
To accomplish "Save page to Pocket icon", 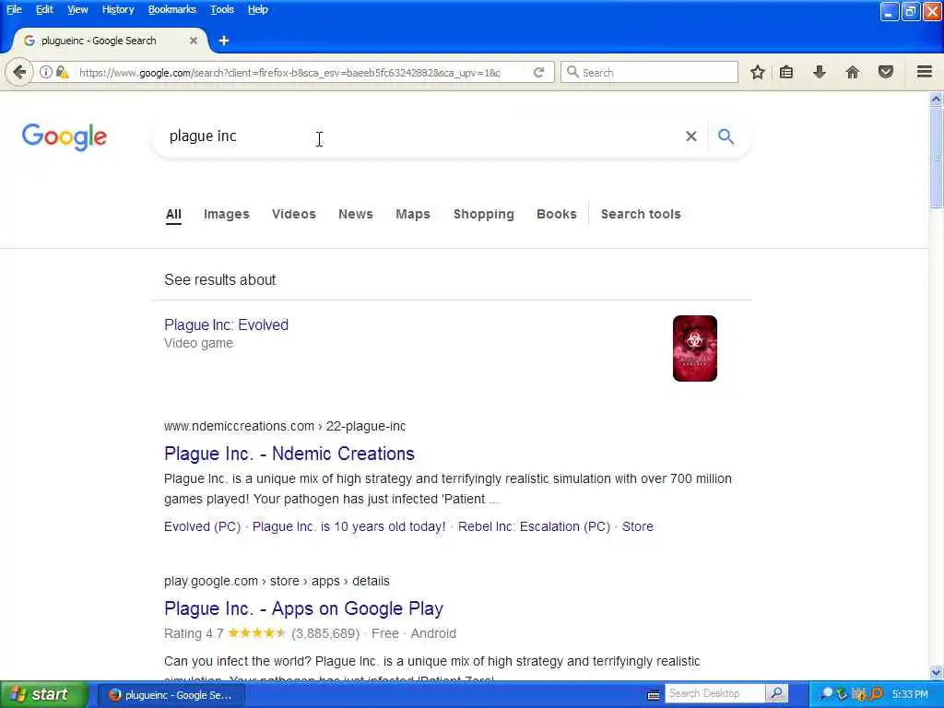I will pos(886,72).
